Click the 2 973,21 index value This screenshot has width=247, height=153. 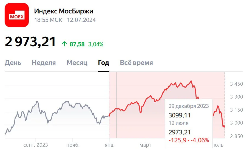point(30,42)
